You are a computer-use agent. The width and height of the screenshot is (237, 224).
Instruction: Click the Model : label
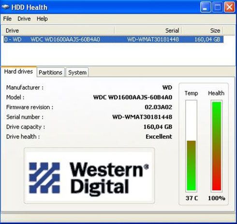15,97
